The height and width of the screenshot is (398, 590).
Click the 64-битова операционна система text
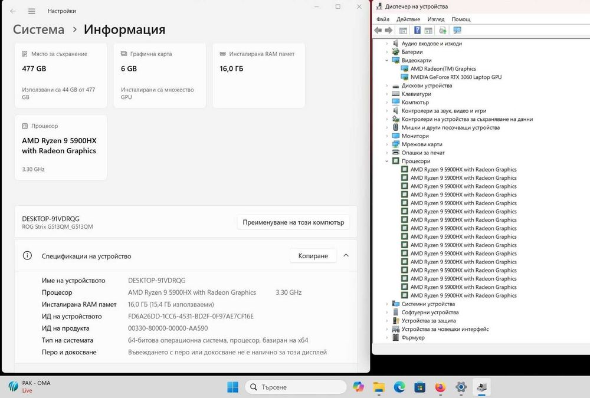218,340
